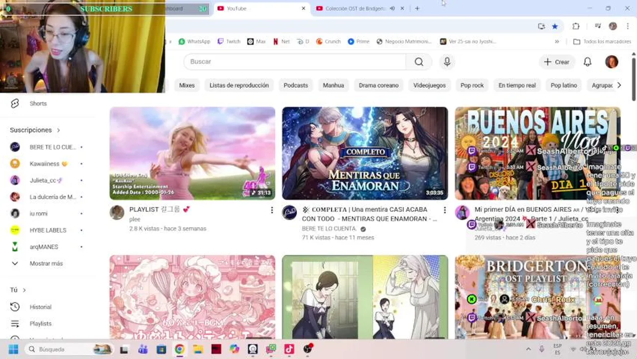Open the Prime bookmark
The width and height of the screenshot is (637, 359).
click(358, 41)
